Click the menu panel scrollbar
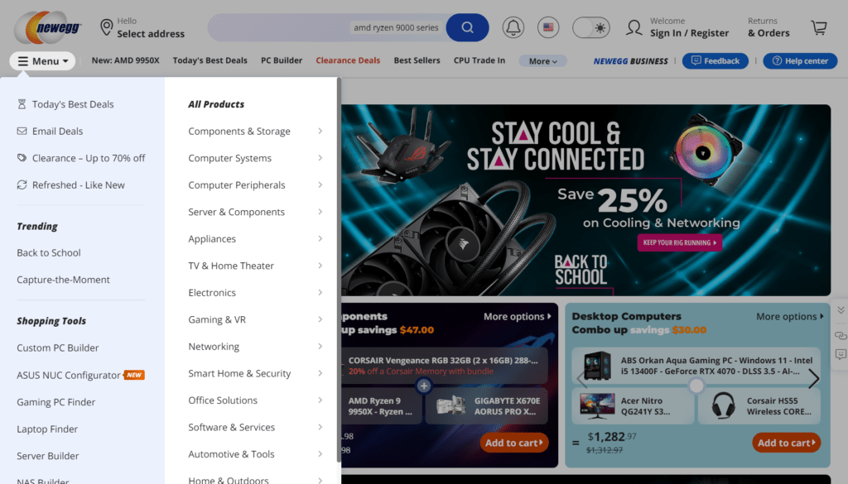 tap(339, 270)
